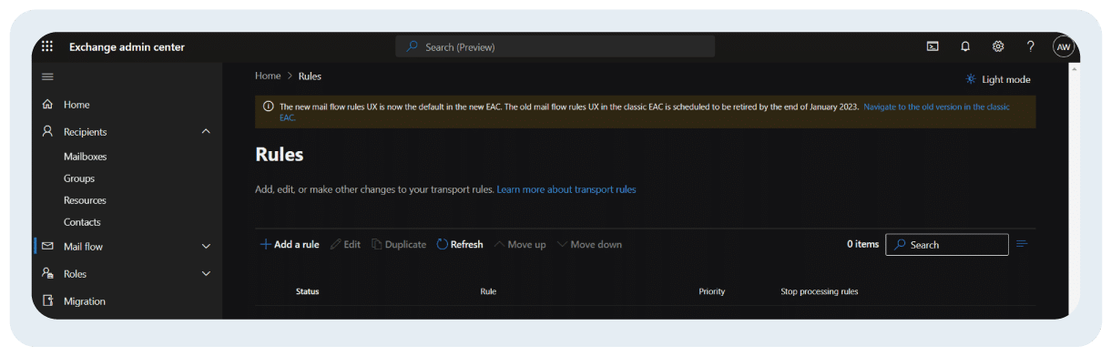Click Home breadcrumb link
The height and width of the screenshot is (356, 1111).
coord(268,76)
